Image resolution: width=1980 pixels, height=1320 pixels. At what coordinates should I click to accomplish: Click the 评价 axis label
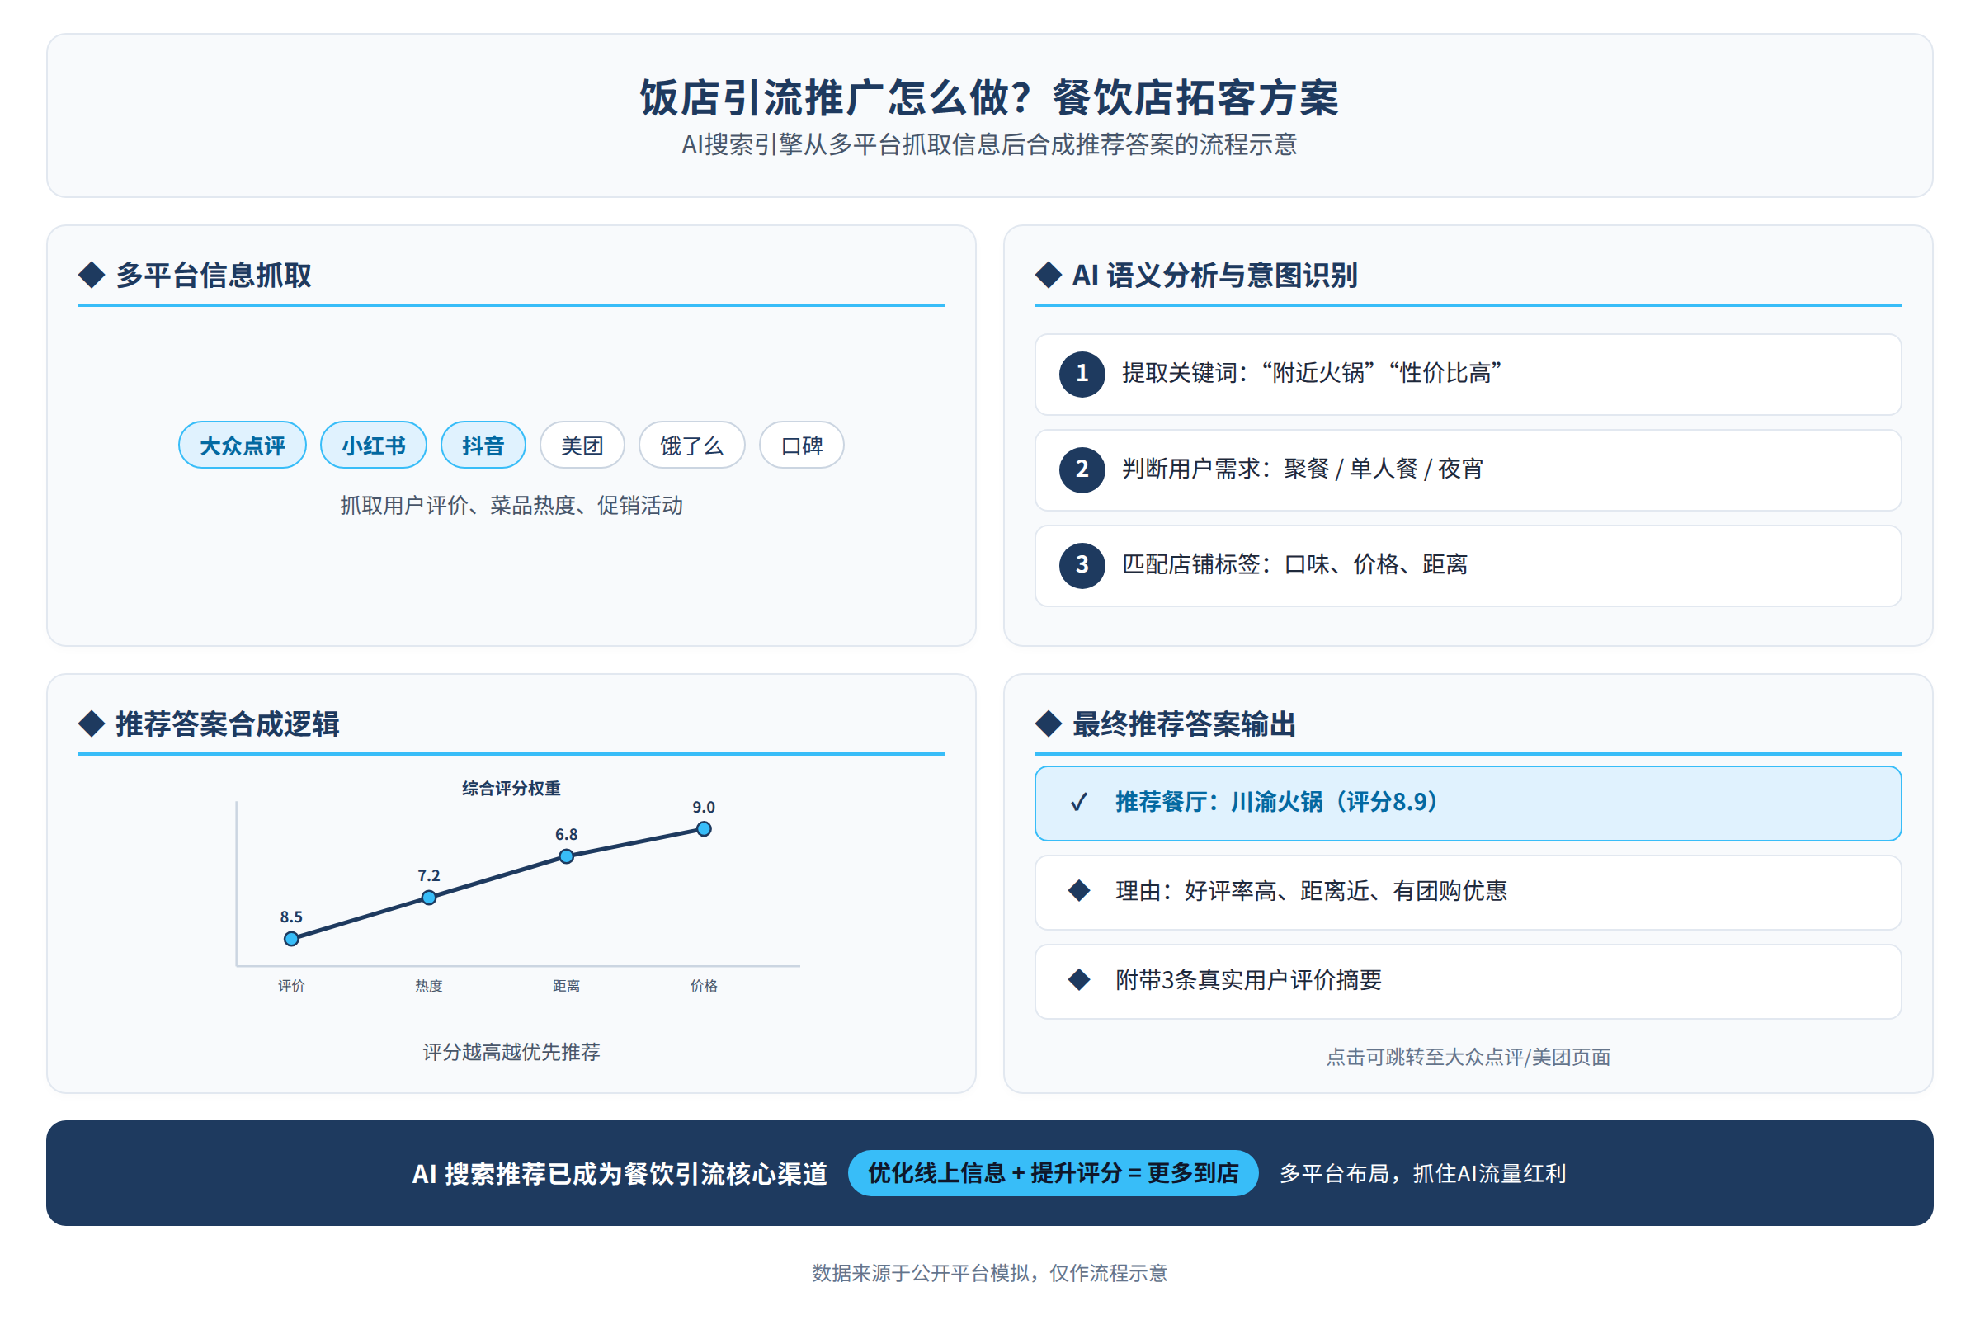[x=291, y=985]
